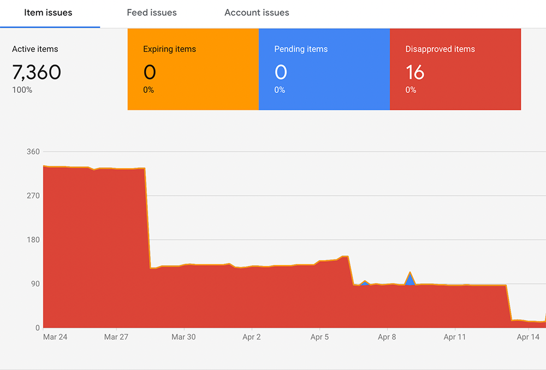This screenshot has height=370, width=546.
Task: Click the Apr 8 date axis label
Action: pos(387,337)
